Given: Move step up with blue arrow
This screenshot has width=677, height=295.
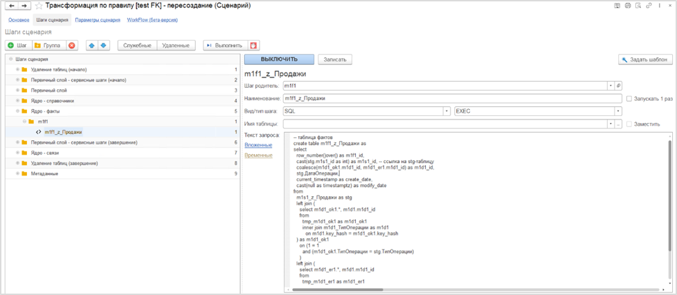Looking at the screenshot, I should 92,46.
